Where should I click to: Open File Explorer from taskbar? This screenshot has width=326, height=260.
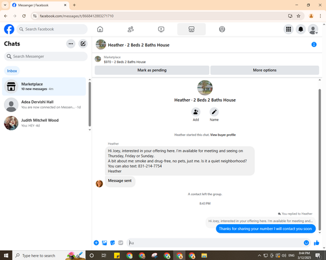tap(204, 255)
